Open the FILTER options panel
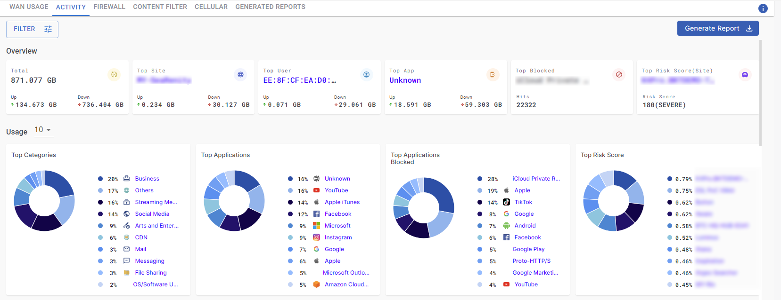 (32, 29)
